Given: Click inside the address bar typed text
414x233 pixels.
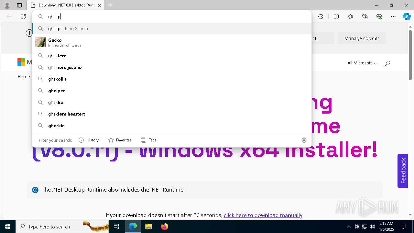Looking at the screenshot, I should 54,17.
